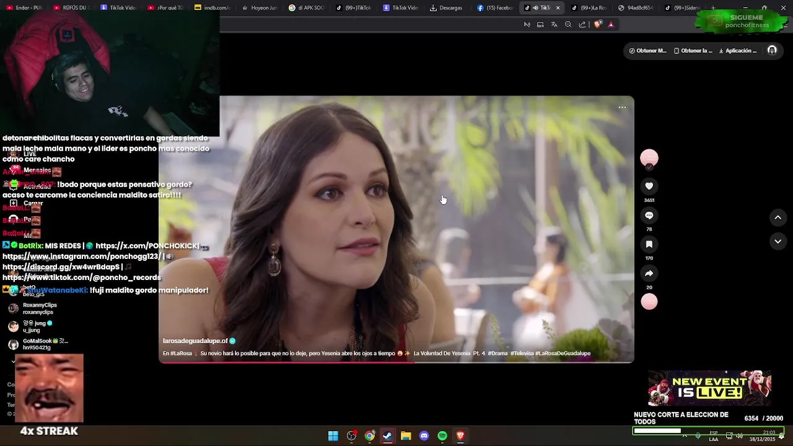Image resolution: width=793 pixels, height=446 pixels.
Task: Switch to the Hoyeon Jung tab
Action: point(260,8)
